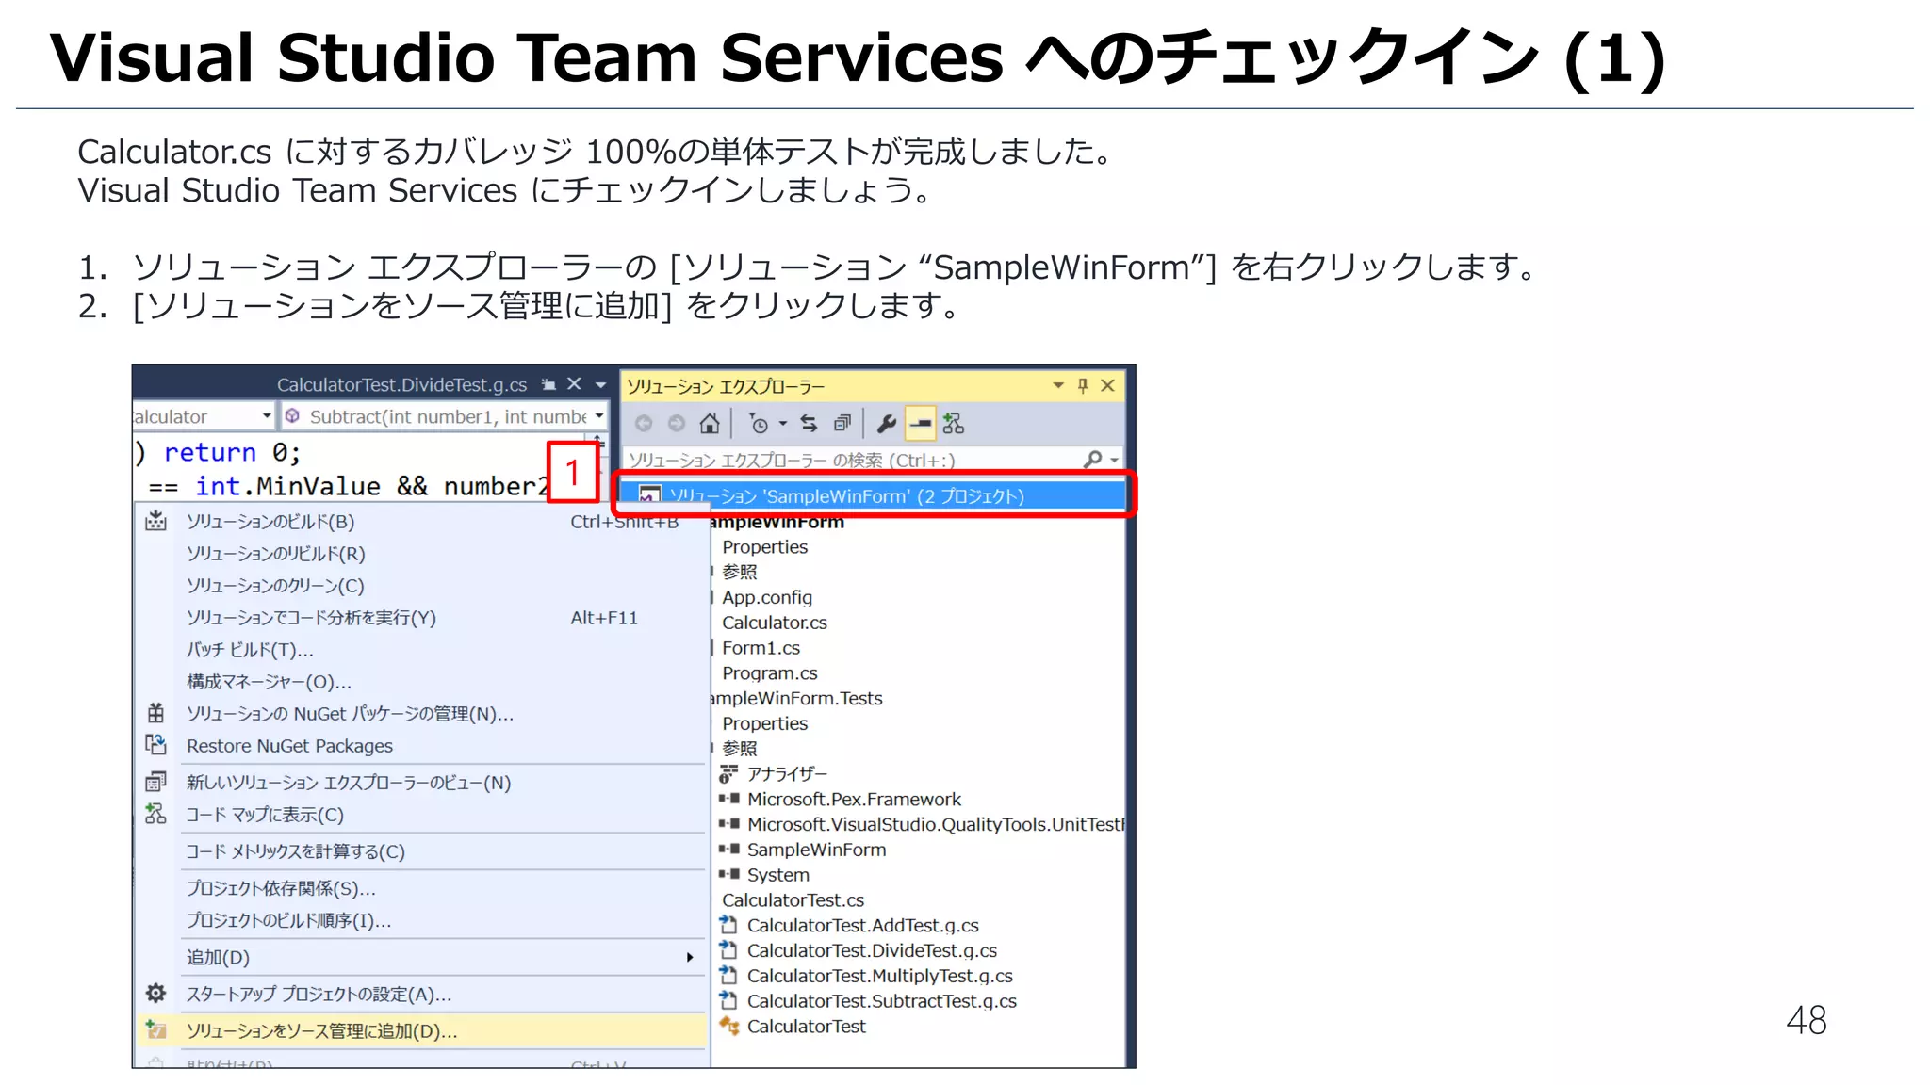Click the CalculatorTest.DivideTest.g.cs document tab
The height and width of the screenshot is (1085, 1930).
(401, 384)
